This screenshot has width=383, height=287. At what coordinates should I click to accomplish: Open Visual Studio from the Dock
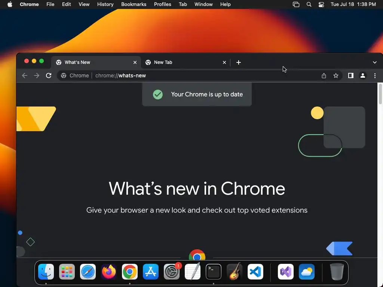[286, 272]
